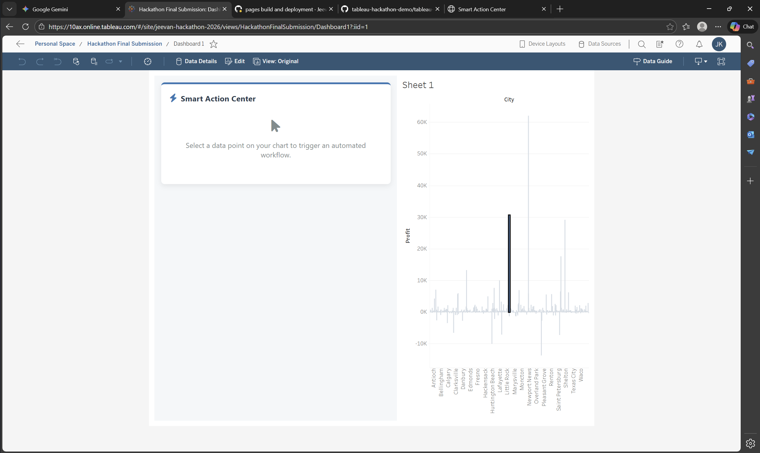This screenshot has height=453, width=760.
Task: Open the tab list dropdown
Action: (x=9, y=9)
